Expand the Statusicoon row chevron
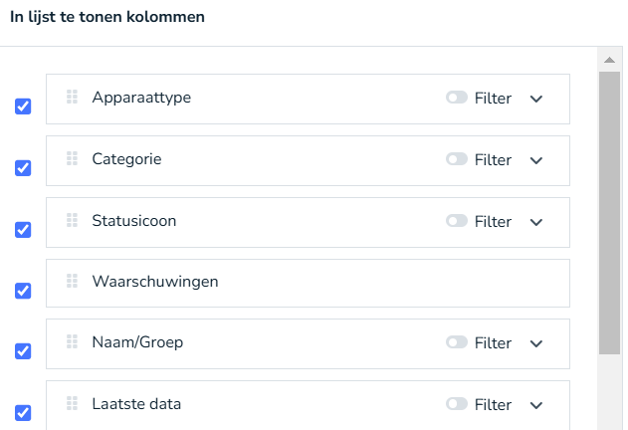Viewport: 628px width, 430px height. 536,222
